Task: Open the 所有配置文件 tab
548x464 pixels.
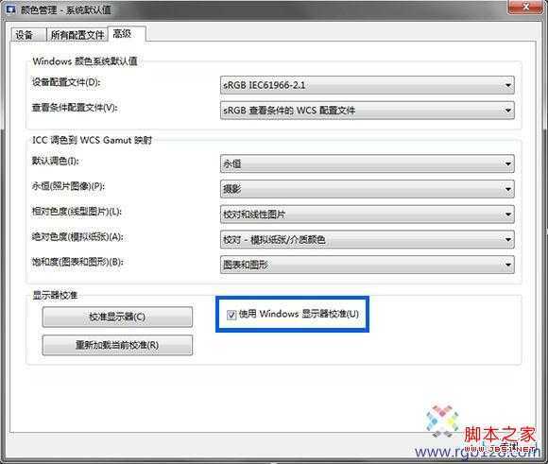Action: [77, 35]
